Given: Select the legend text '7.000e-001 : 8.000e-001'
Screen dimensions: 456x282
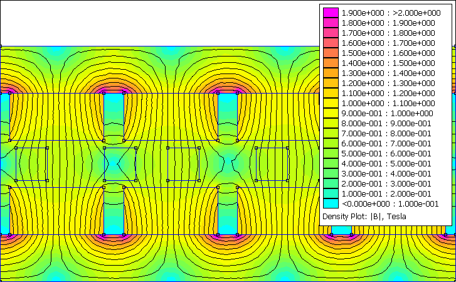Looking at the screenshot, I should [386, 133].
